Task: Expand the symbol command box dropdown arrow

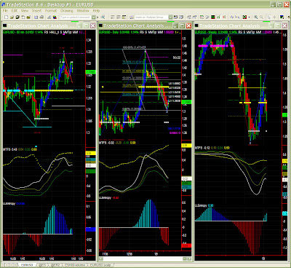Action: pos(93,17)
